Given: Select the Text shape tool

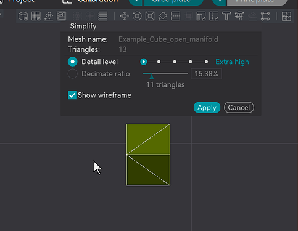Looking at the screenshot, I should 226,16.
